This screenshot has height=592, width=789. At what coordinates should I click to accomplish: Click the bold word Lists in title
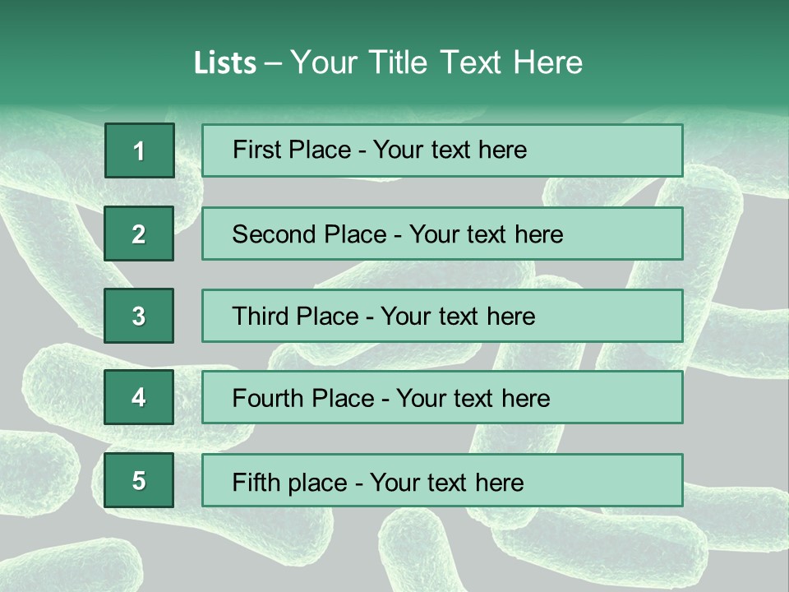224,62
